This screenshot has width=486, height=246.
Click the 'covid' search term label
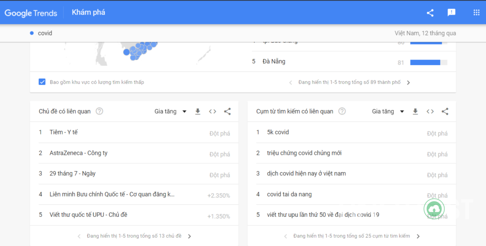click(45, 33)
